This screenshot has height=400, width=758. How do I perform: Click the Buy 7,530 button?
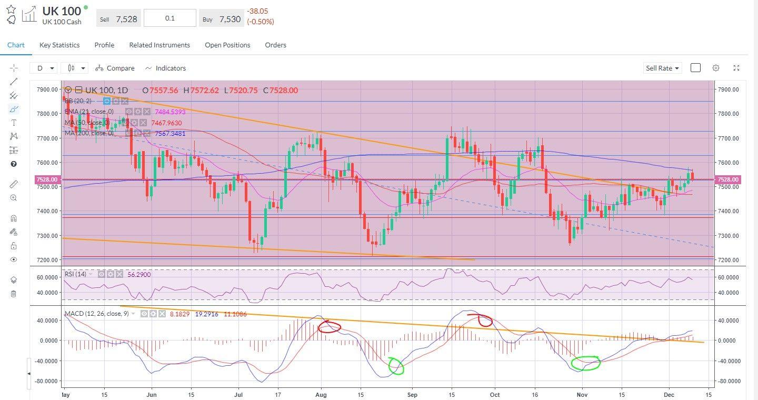[x=221, y=18]
